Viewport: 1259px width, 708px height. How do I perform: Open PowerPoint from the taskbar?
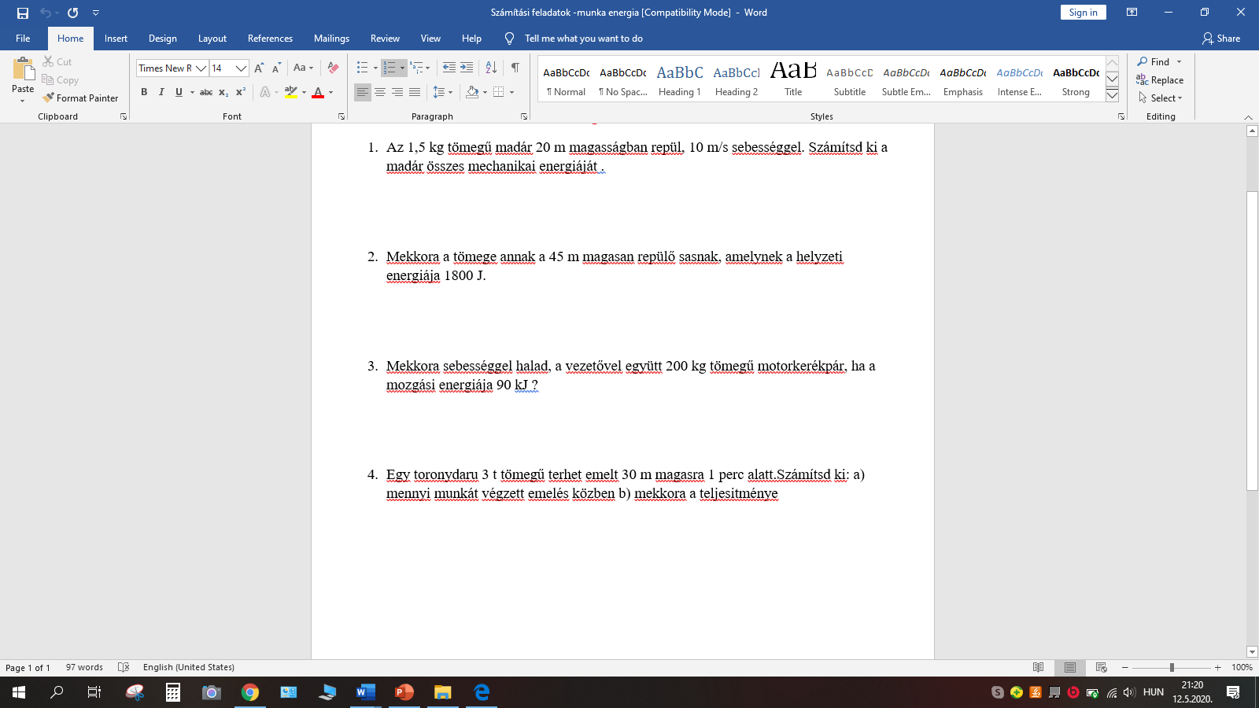404,692
